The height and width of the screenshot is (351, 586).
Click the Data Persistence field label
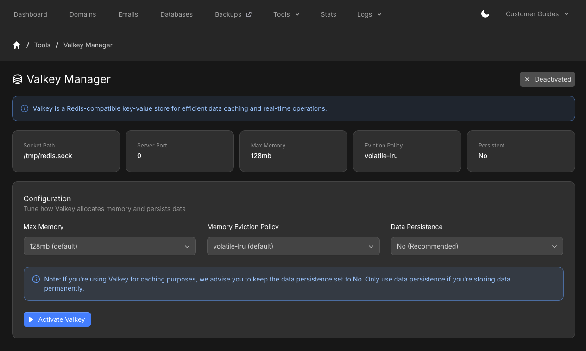point(417,227)
